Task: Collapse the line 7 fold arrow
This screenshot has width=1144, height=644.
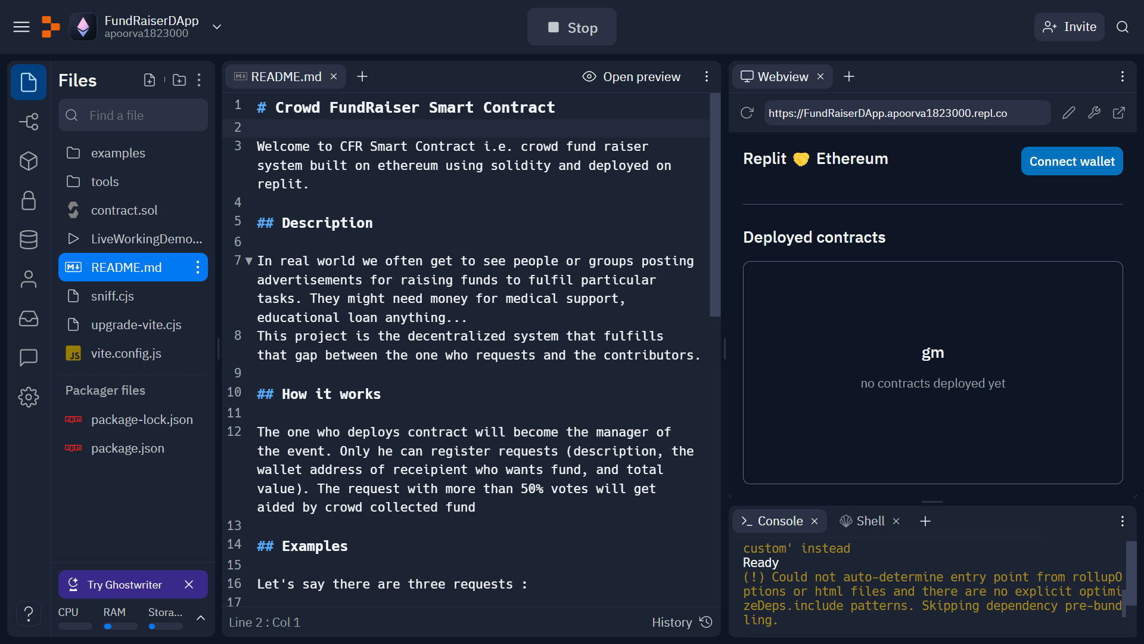Action: tap(249, 261)
